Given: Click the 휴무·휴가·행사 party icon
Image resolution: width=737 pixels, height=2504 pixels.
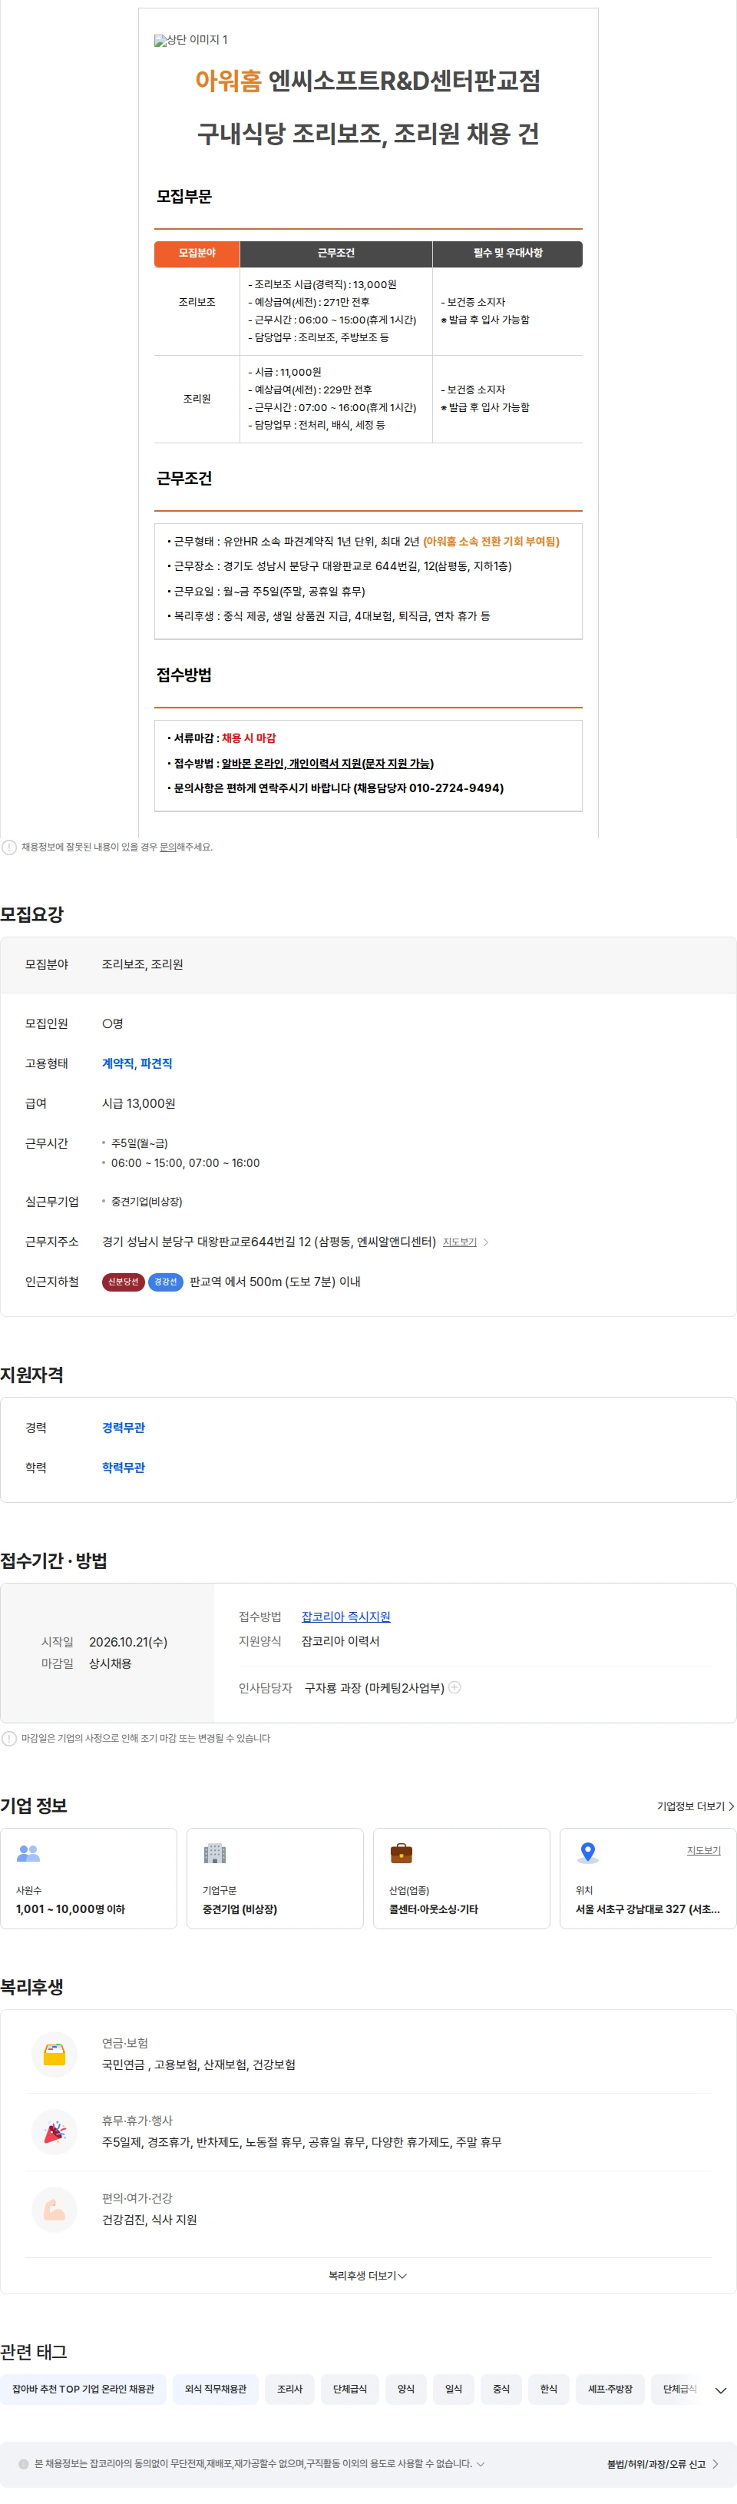Looking at the screenshot, I should pos(55,2131).
